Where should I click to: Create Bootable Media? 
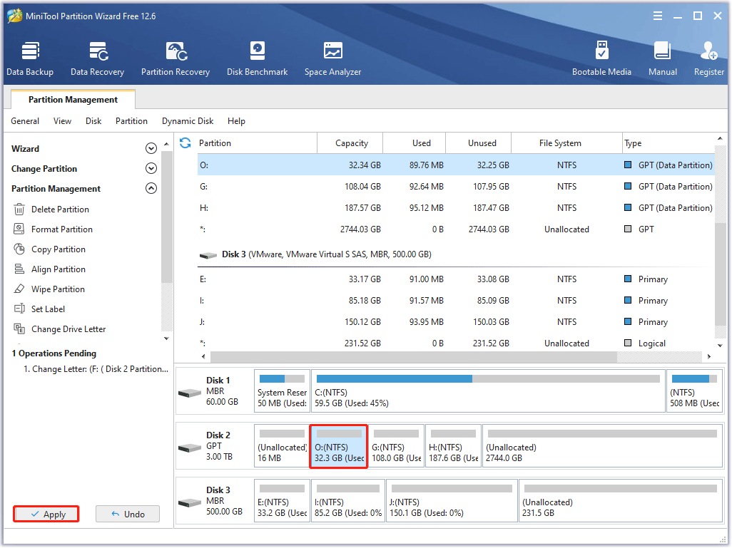tap(602, 57)
